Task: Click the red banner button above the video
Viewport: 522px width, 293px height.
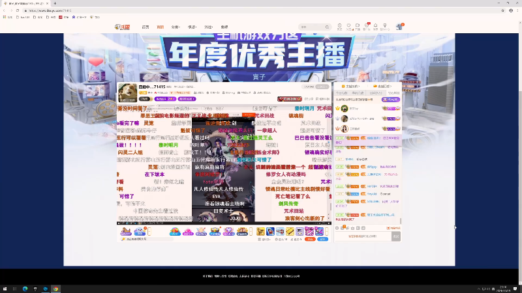Action: (290, 99)
